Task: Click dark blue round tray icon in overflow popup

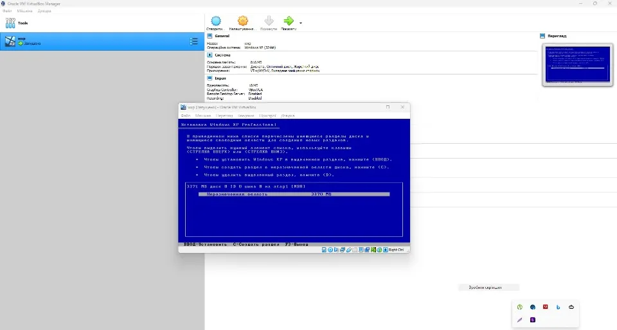Action: point(532,307)
